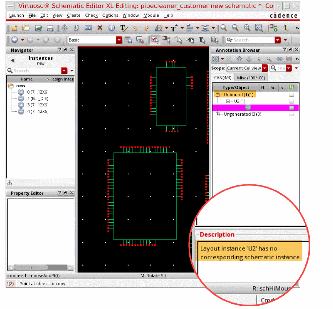The width and height of the screenshot is (333, 309).
Task: Open the Scope Current Cellview dropdown
Action: [265, 68]
